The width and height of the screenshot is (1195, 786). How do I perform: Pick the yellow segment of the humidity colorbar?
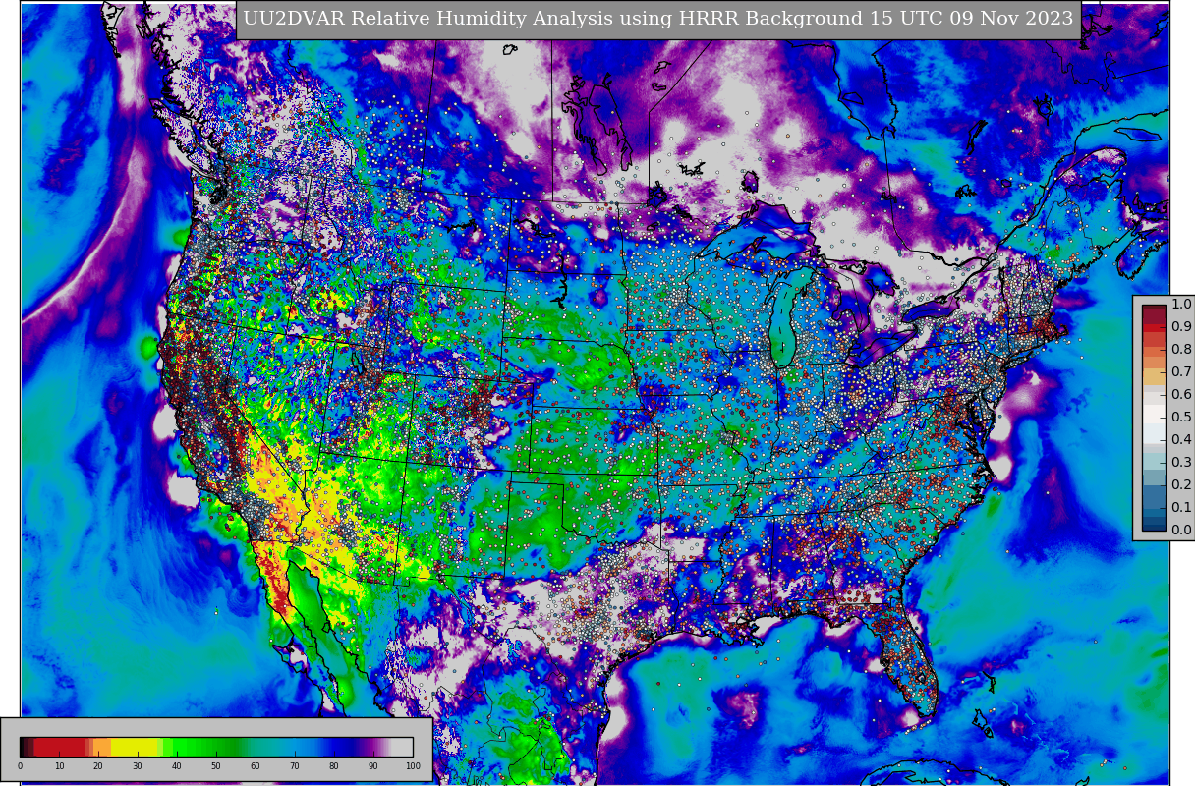click(136, 747)
